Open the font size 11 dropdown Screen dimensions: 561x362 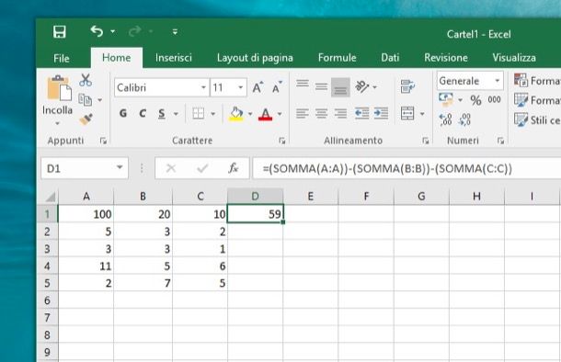click(240, 87)
